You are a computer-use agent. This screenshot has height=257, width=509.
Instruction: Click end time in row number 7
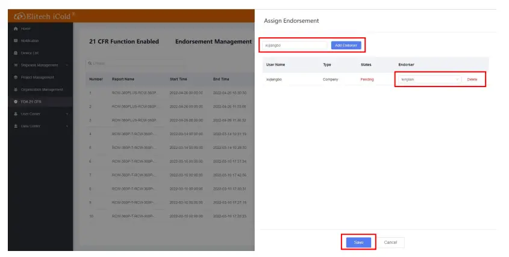coord(230,175)
